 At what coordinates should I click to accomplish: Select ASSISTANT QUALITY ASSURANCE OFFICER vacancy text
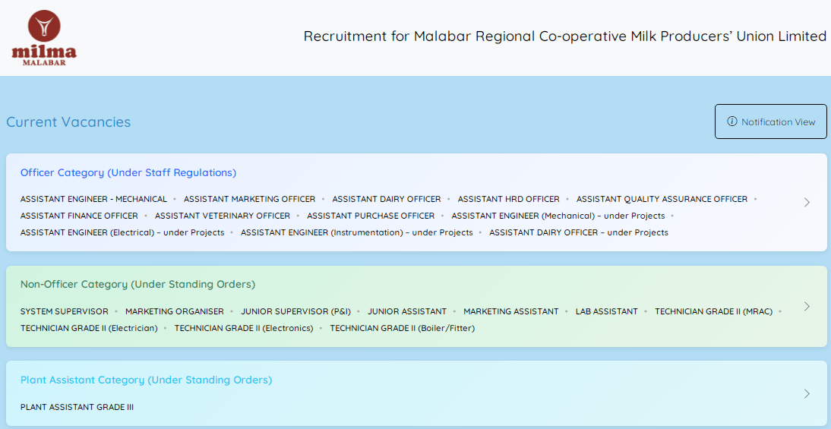[x=662, y=199]
